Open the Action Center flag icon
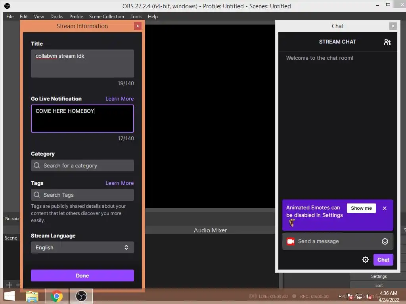Image resolution: width=406 pixels, height=304 pixels. pos(349,296)
